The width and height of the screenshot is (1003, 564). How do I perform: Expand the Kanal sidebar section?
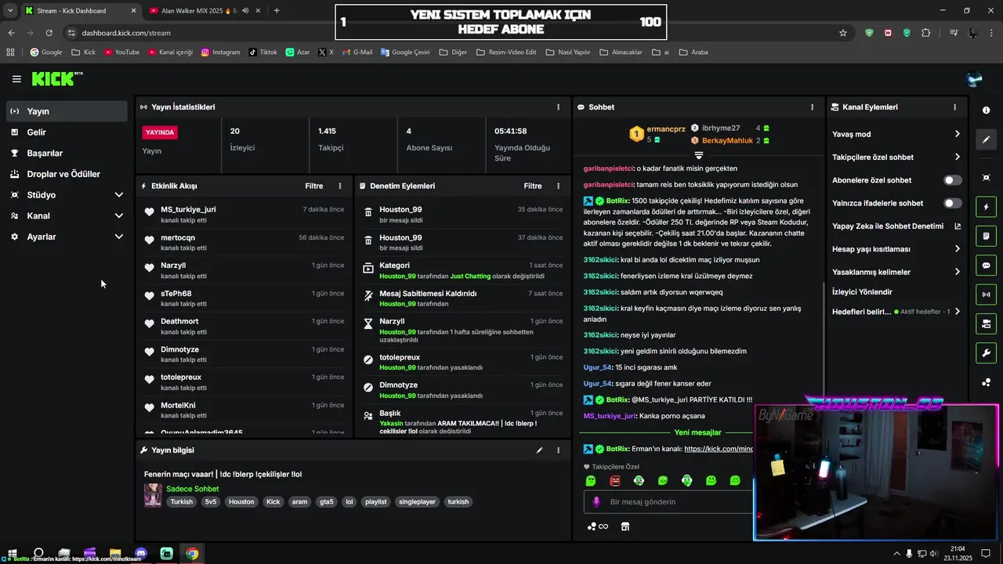tap(67, 216)
